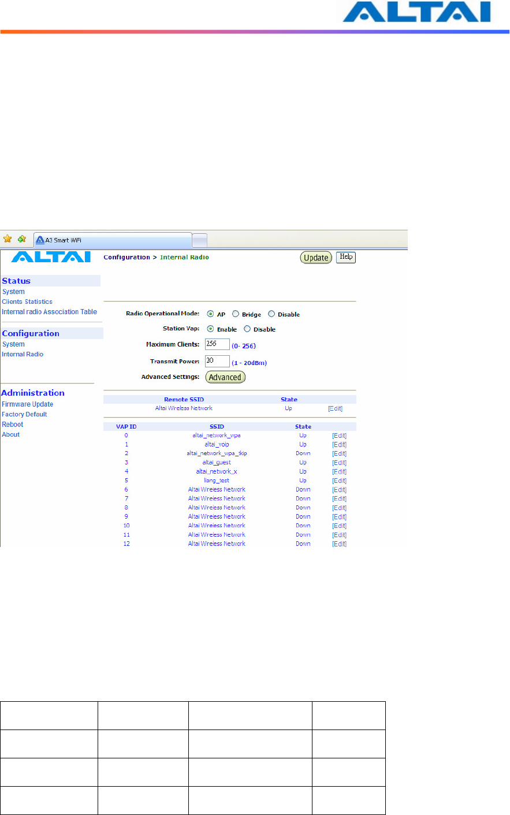
Task: Open the Help button
Action: pos(346,257)
